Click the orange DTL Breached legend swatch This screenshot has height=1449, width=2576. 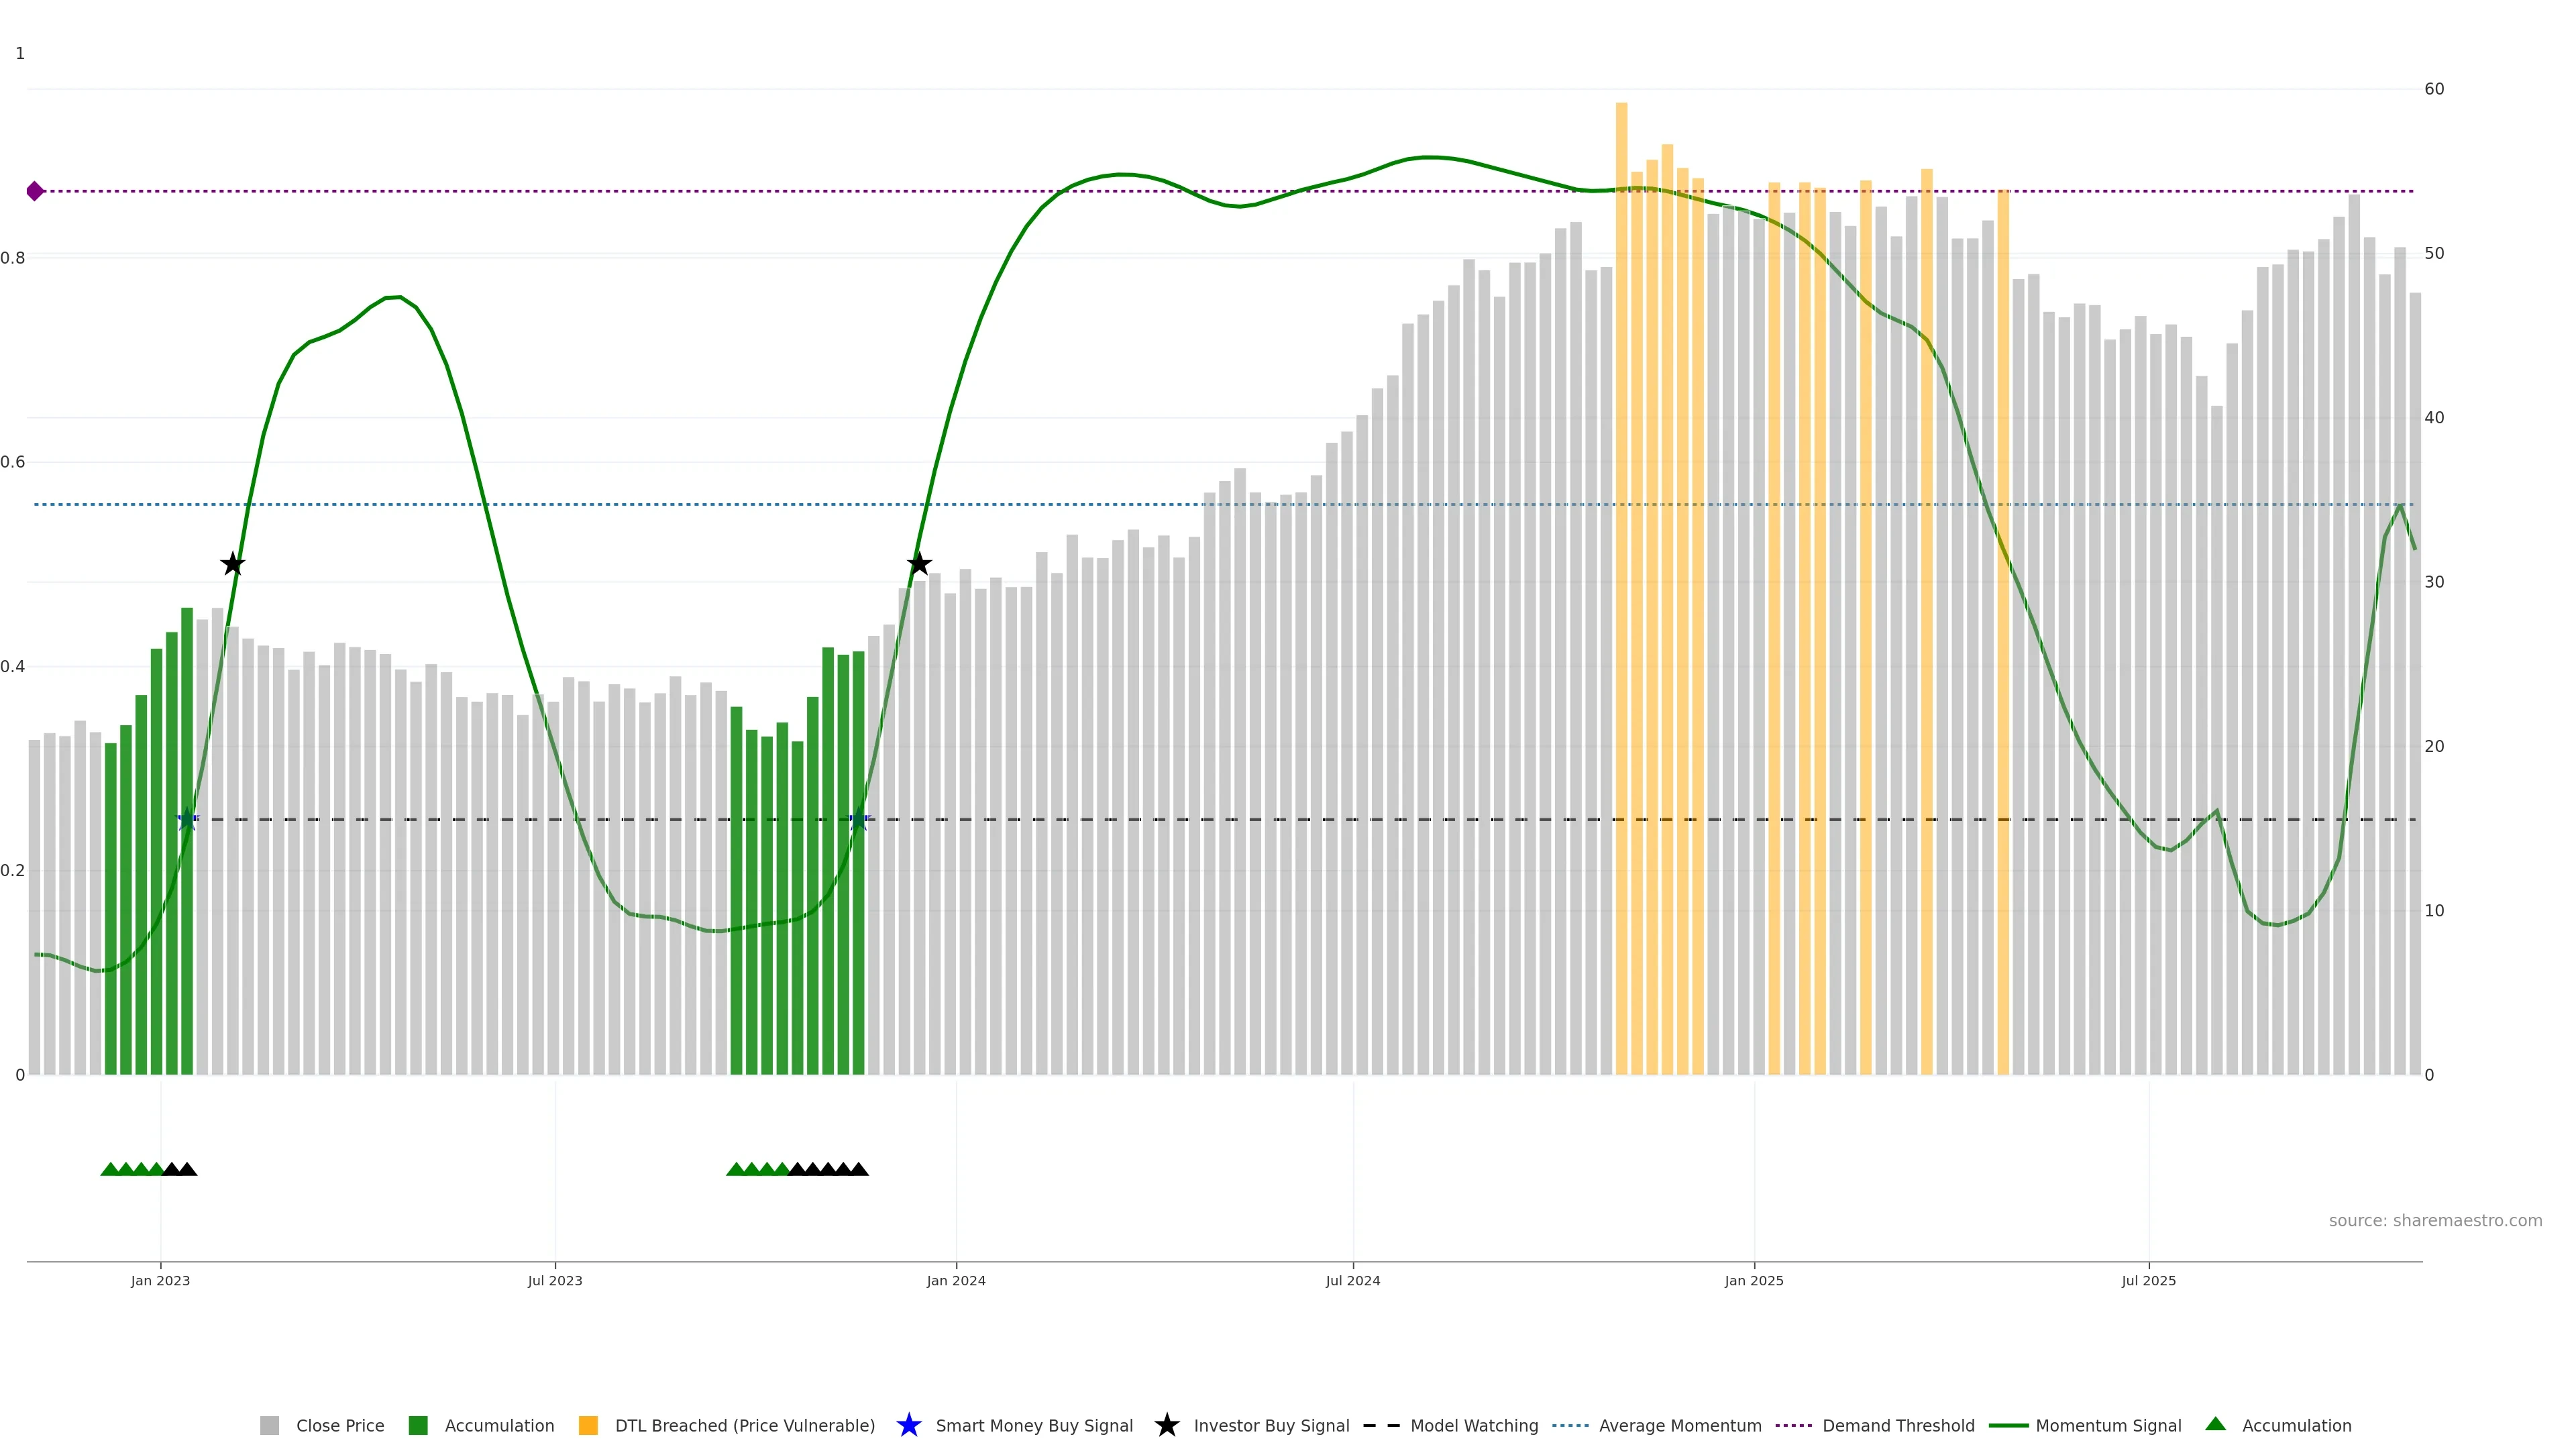click(x=588, y=1426)
